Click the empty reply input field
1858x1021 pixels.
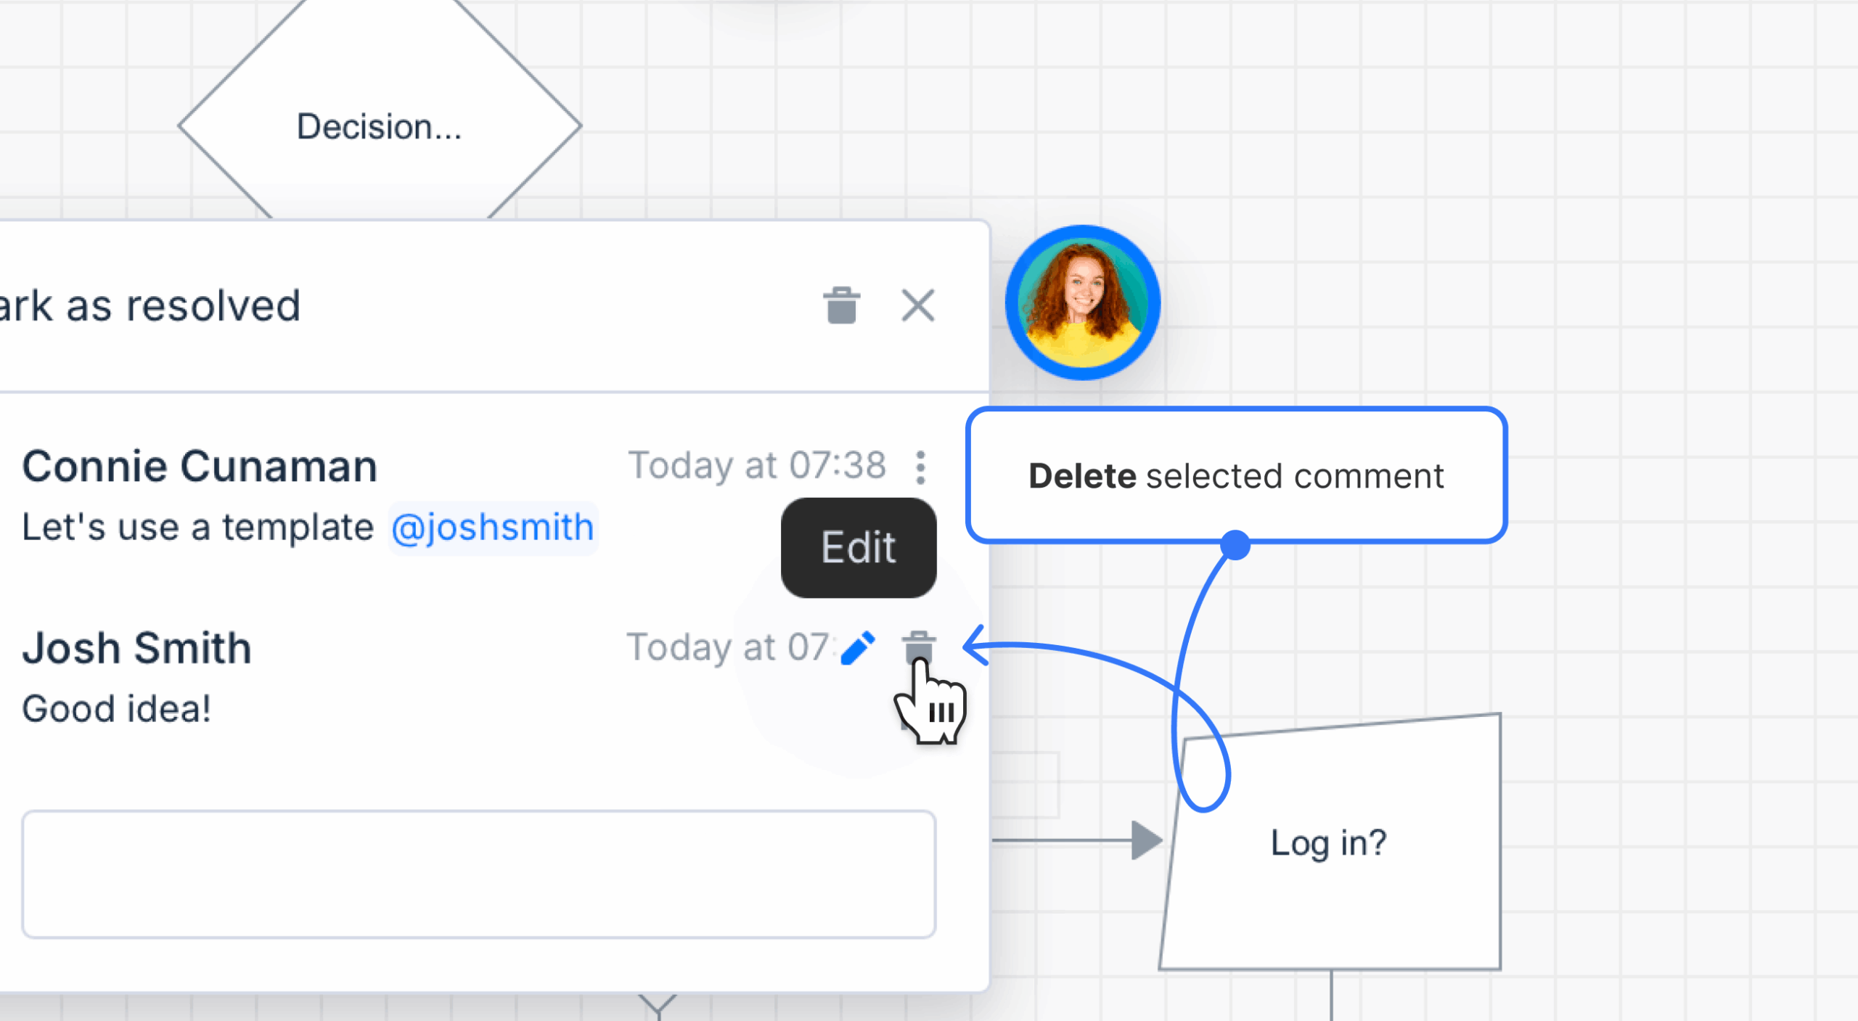pyautogui.click(x=479, y=874)
